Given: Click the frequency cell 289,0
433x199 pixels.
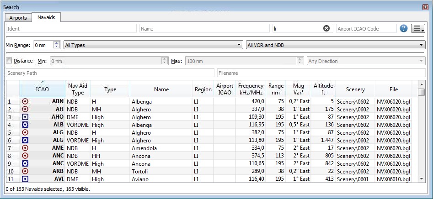Looking at the screenshot, I should 251,171.
